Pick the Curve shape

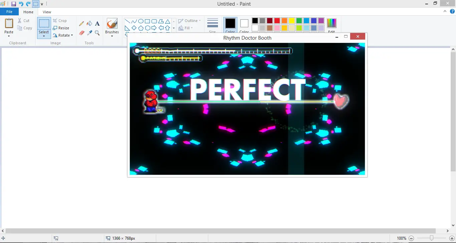pos(134,21)
